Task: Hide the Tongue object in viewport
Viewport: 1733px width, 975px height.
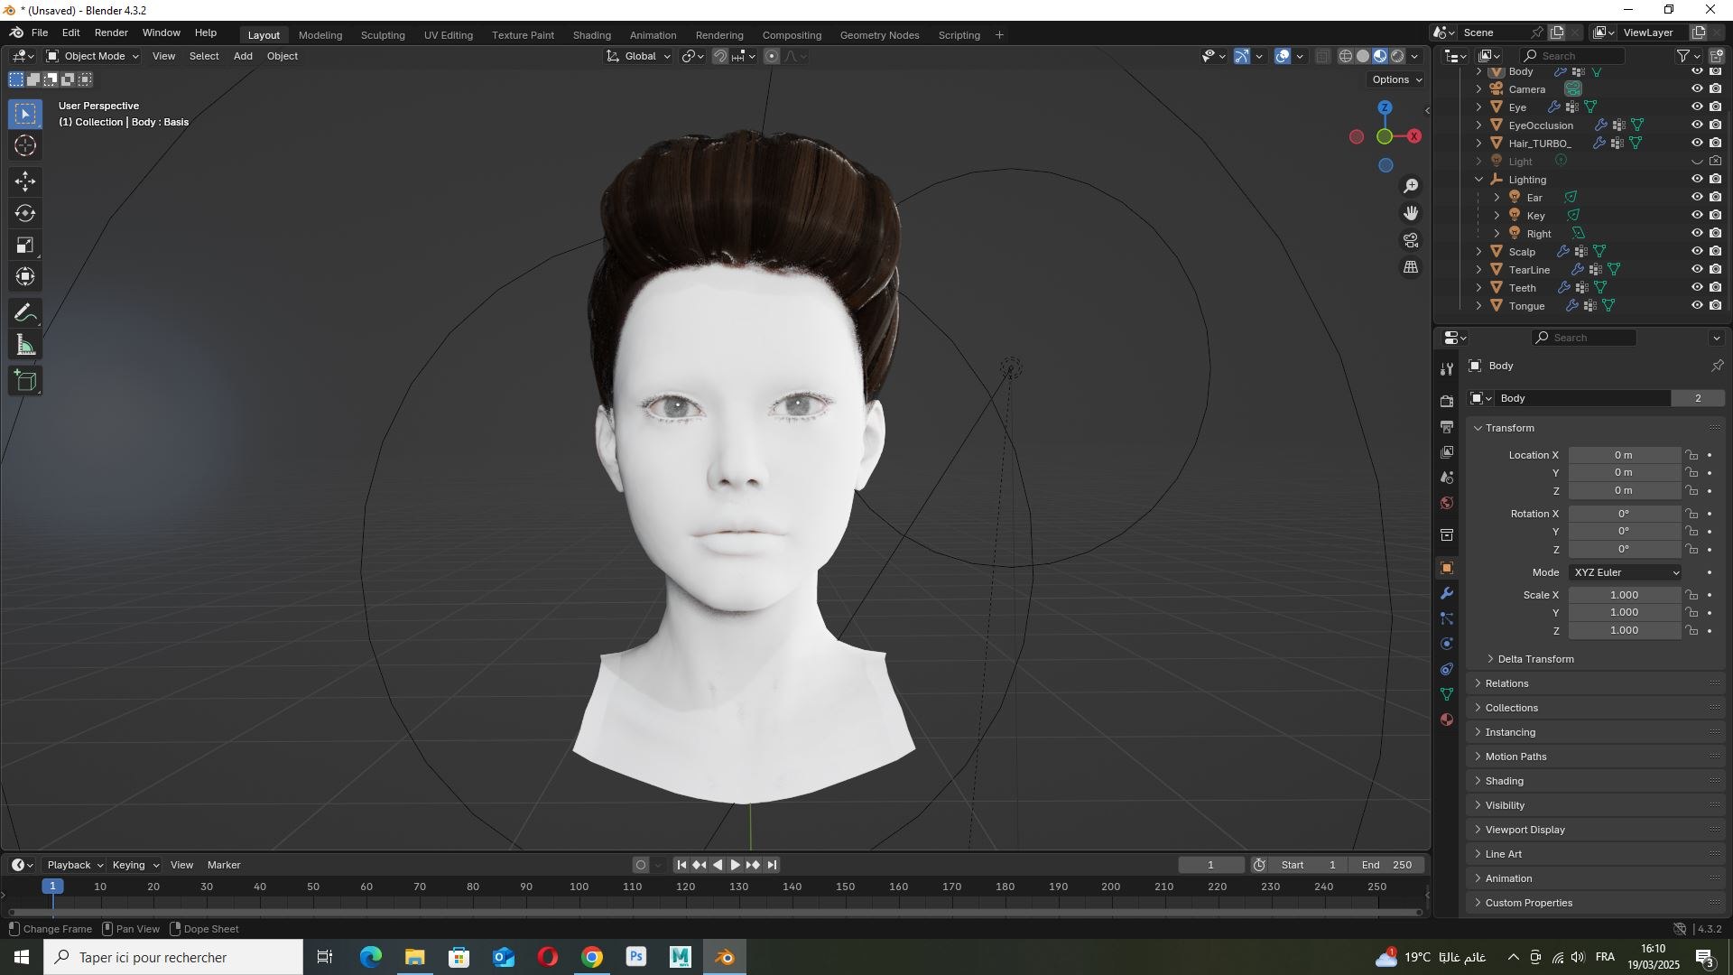Action: click(x=1697, y=305)
